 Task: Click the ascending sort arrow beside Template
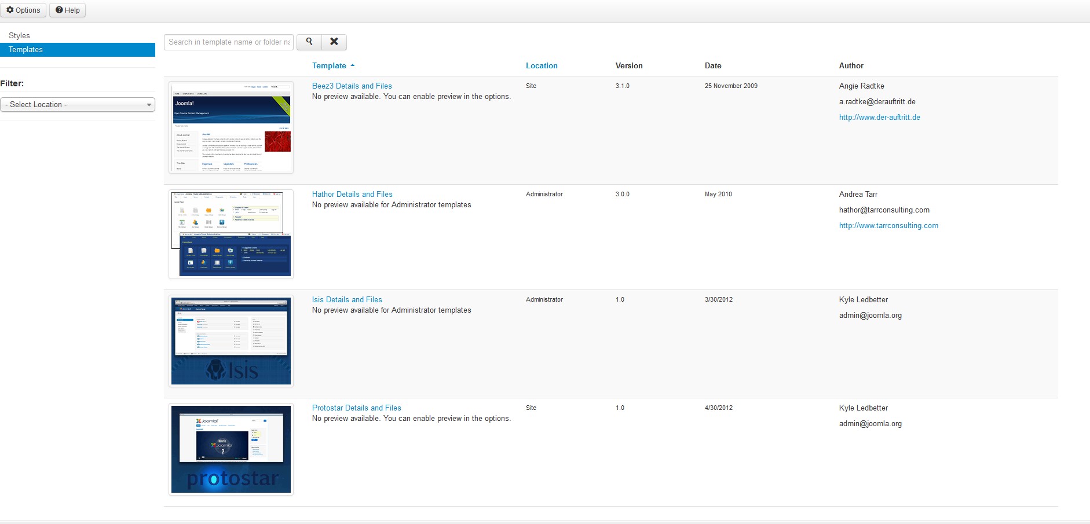click(x=352, y=65)
